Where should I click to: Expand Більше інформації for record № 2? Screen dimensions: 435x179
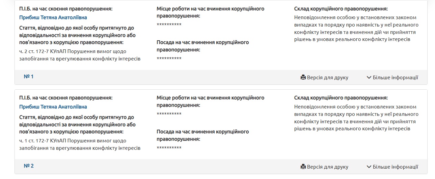coord(392,167)
